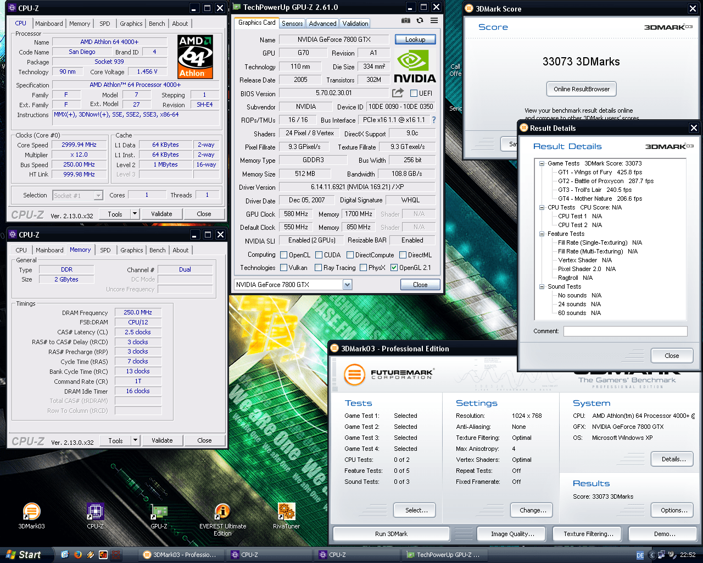Click the orange icon in Result Details title
703x563 pixels.
(524, 128)
